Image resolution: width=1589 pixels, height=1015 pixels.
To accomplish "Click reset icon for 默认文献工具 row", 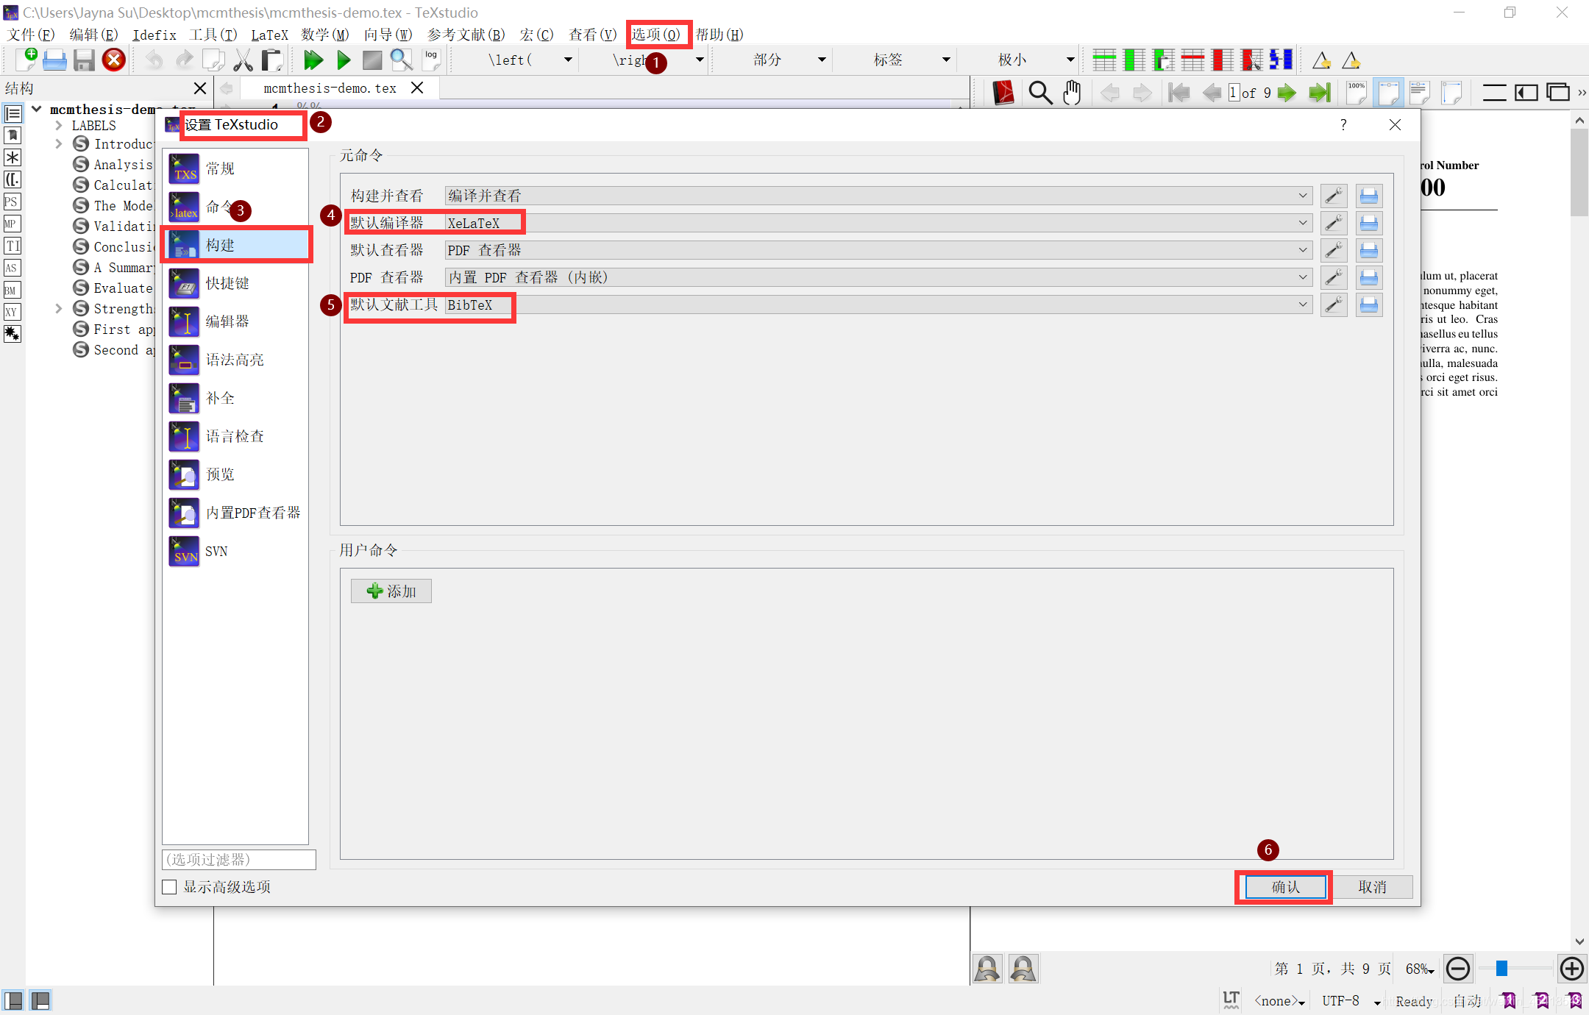I will 1368,304.
